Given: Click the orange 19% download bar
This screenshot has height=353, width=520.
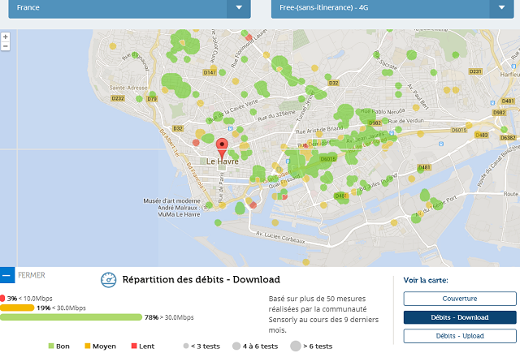Looking at the screenshot, I should 17,308.
